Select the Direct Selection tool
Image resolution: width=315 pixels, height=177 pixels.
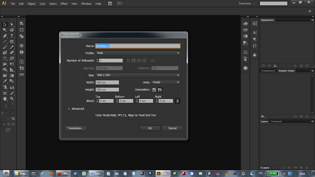12,24
